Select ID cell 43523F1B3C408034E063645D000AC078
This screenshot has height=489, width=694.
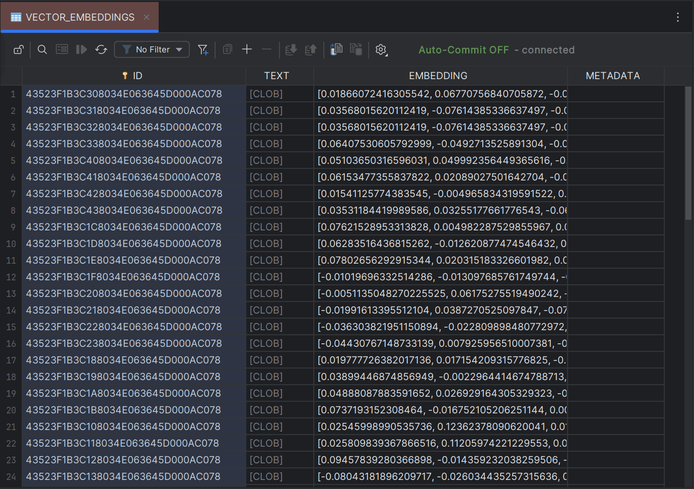[x=134, y=160]
